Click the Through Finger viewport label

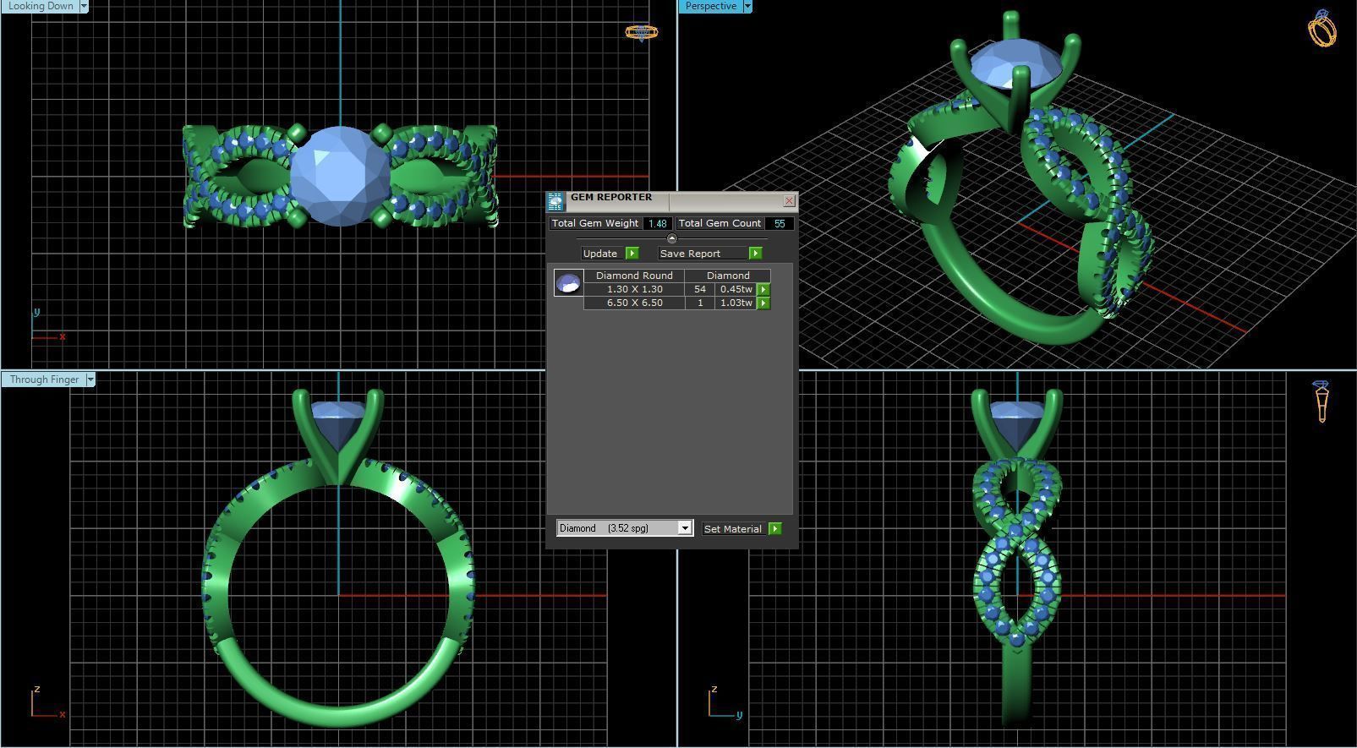point(44,379)
